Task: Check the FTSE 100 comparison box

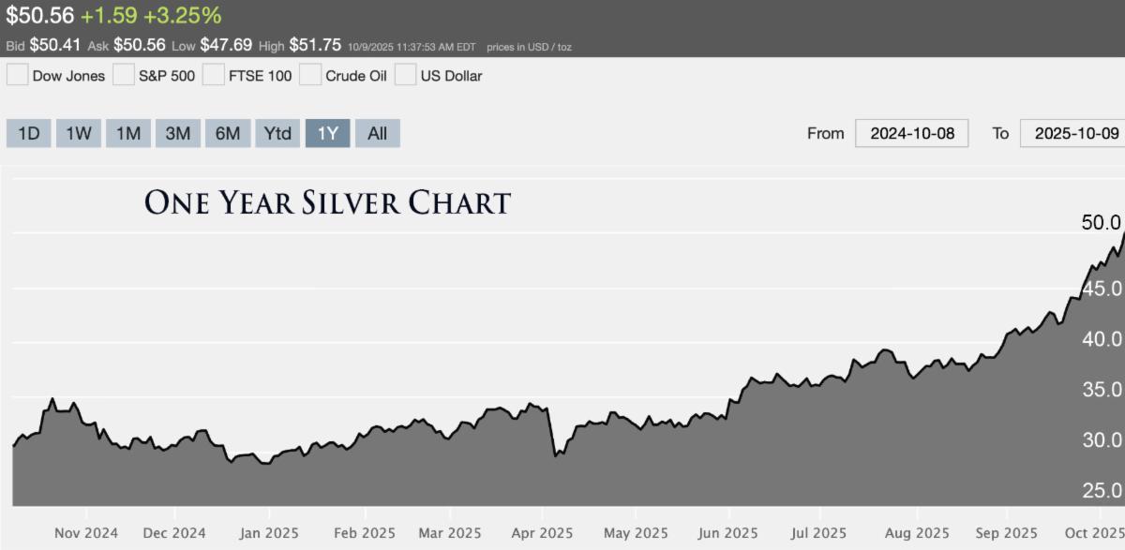Action: click(214, 75)
